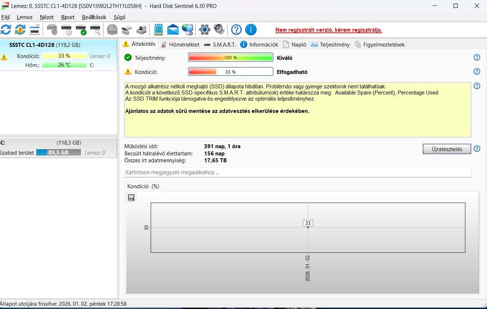Open the Nézet menu
Screen dimensions: 487x309
[47, 17]
